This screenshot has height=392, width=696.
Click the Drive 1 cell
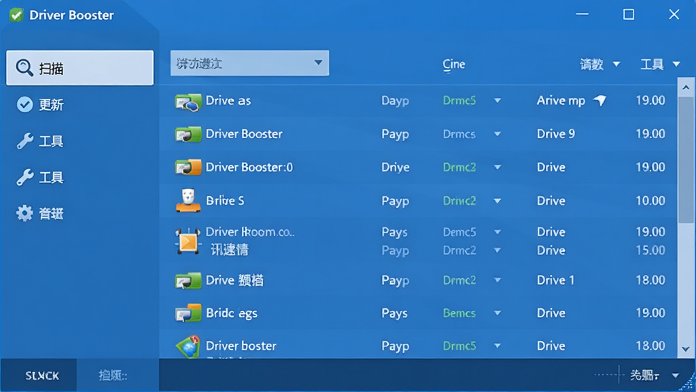tap(556, 280)
